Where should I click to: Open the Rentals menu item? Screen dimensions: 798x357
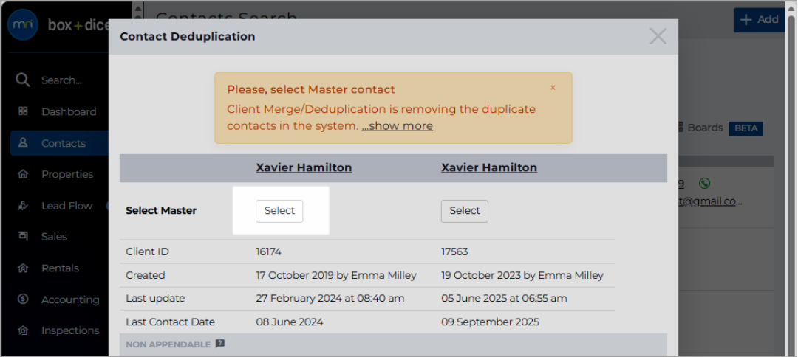pyautogui.click(x=59, y=268)
